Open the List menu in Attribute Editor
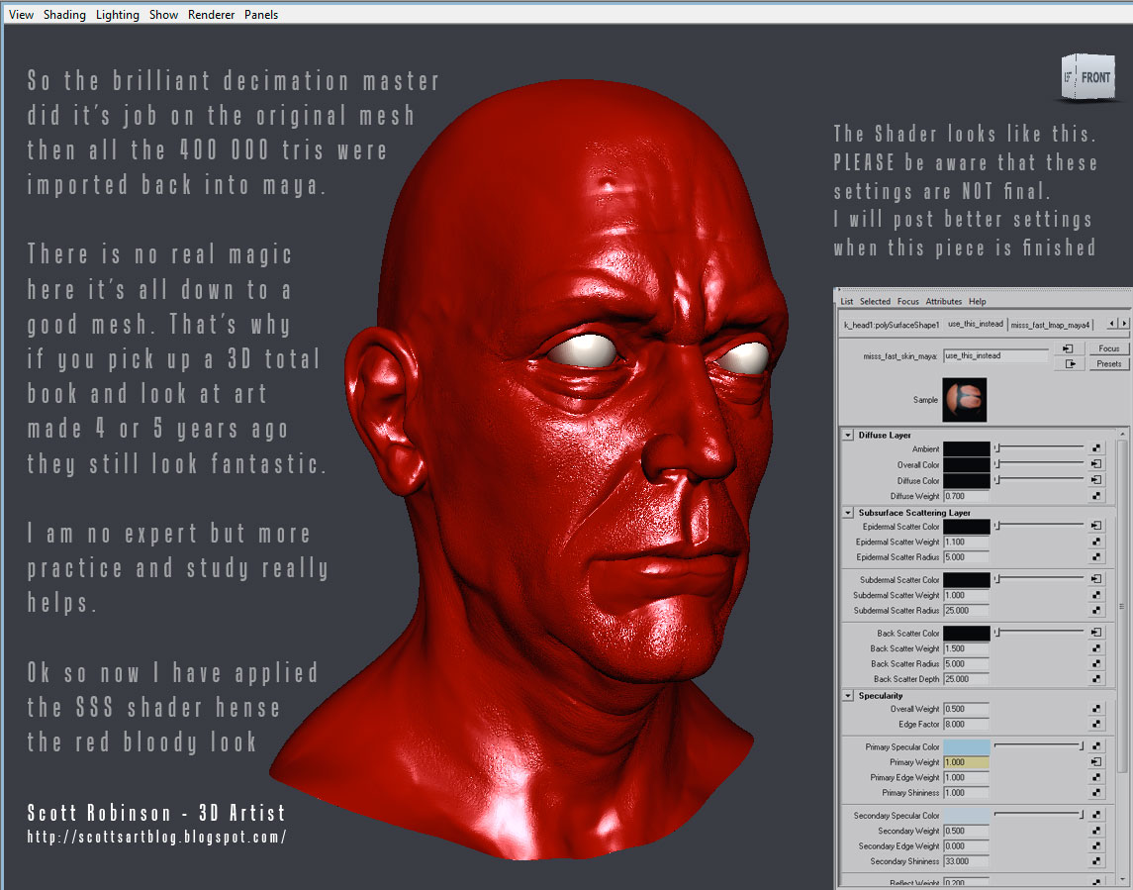1133x890 pixels. click(x=847, y=302)
